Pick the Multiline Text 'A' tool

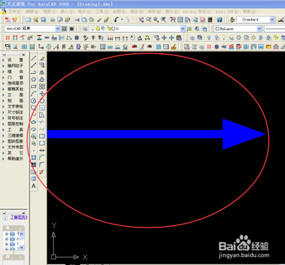(x=34, y=186)
